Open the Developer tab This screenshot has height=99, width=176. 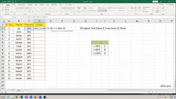click(x=54, y=5)
